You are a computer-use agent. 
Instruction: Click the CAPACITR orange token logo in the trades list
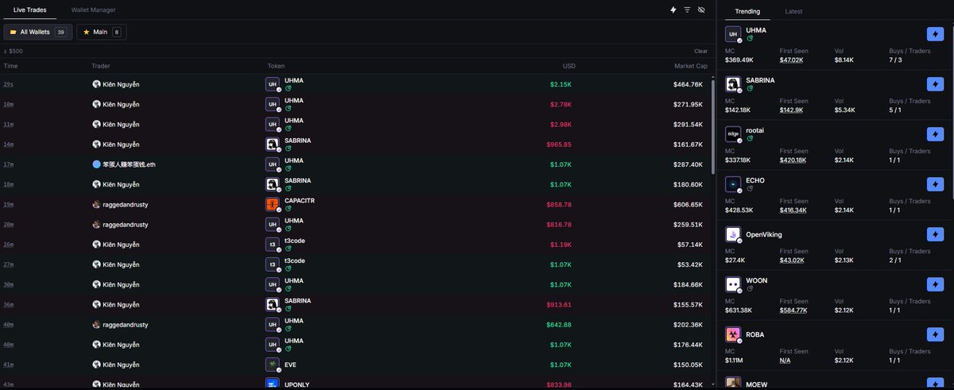click(x=272, y=204)
